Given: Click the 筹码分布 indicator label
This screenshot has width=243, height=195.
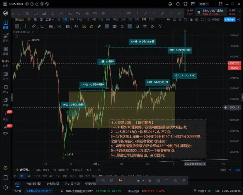Looking at the screenshot, I should click(64, 170).
